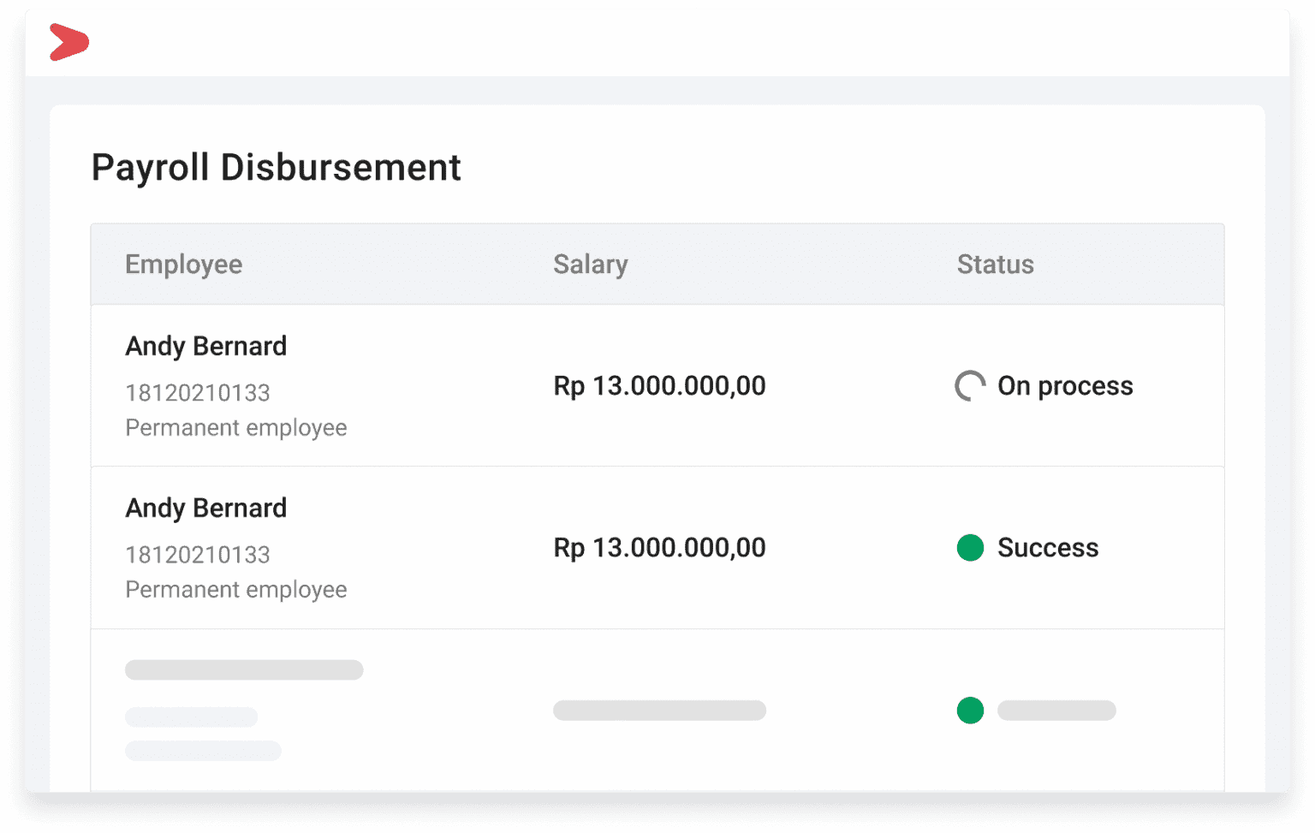Select employee name Andy Bernard in first row

[x=205, y=346]
